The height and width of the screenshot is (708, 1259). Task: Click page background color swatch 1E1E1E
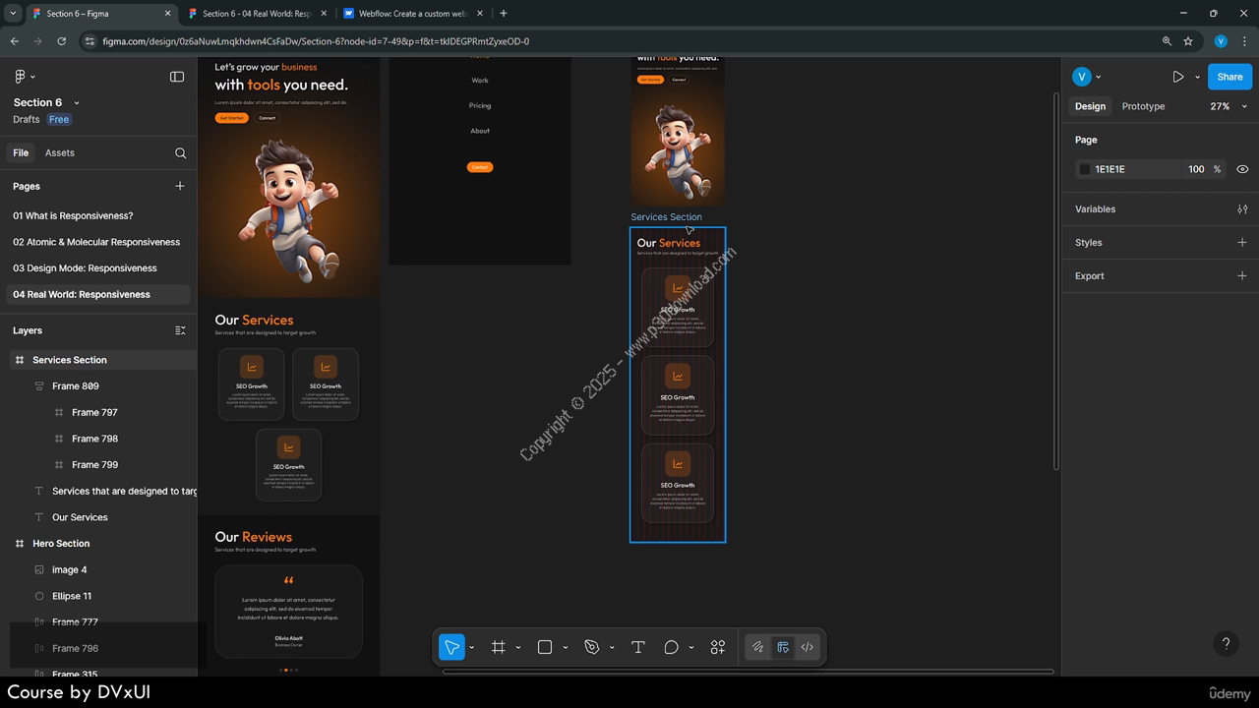1085,169
